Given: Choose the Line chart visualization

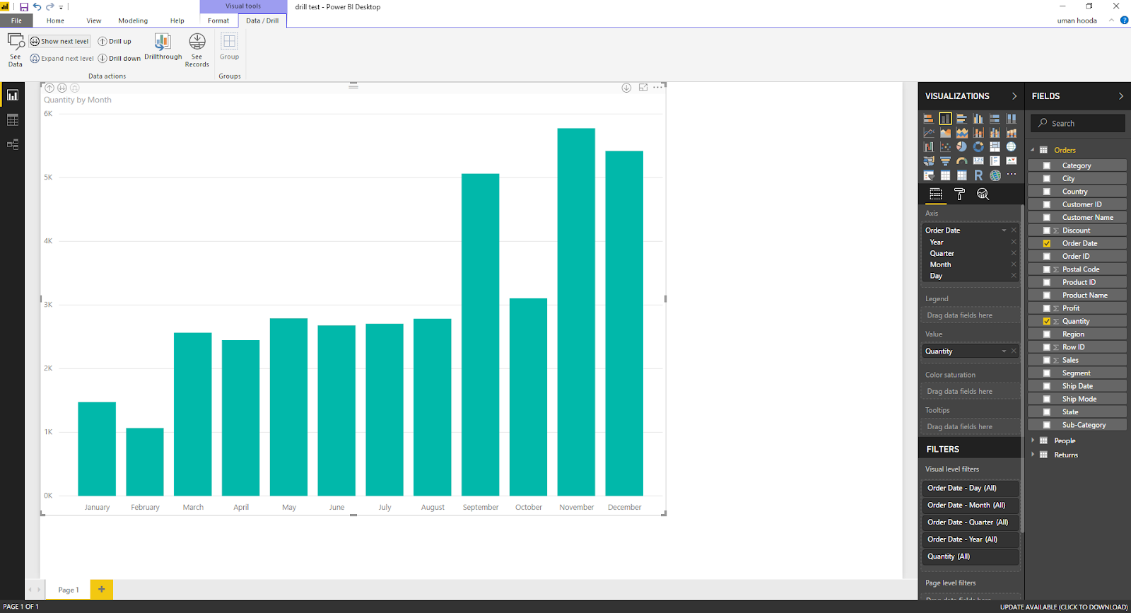Looking at the screenshot, I should (x=929, y=133).
